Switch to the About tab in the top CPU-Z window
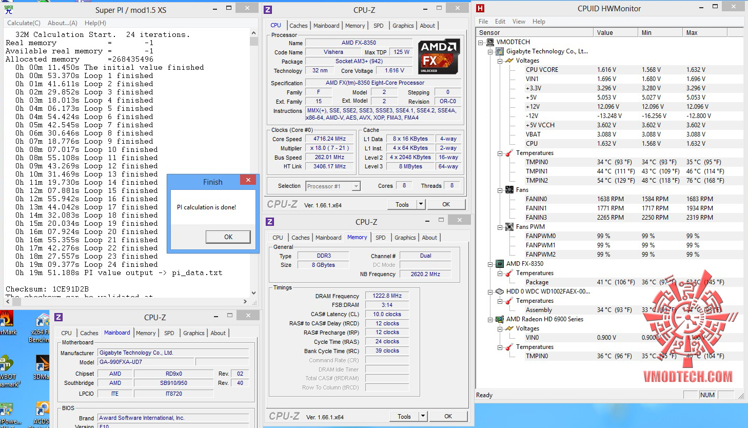 pyautogui.click(x=427, y=26)
